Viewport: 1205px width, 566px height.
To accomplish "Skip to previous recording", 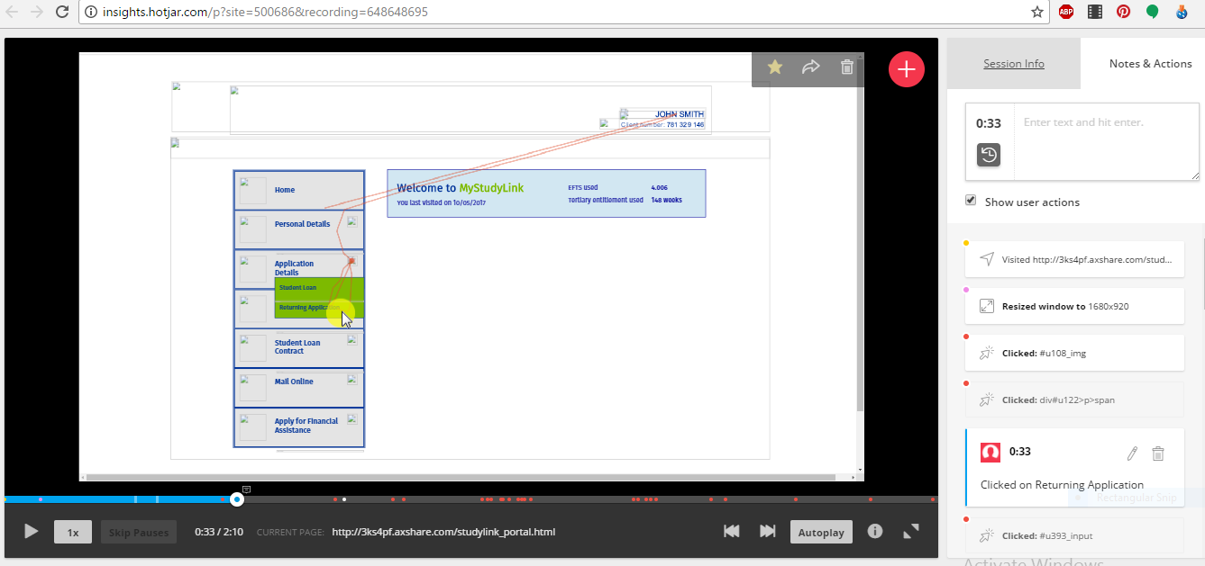I will coord(732,531).
